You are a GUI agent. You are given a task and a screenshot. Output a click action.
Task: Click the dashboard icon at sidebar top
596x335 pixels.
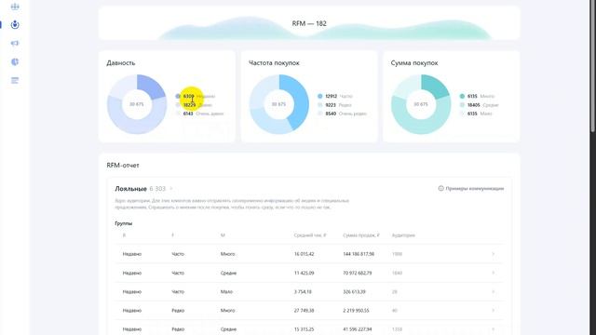pos(15,7)
